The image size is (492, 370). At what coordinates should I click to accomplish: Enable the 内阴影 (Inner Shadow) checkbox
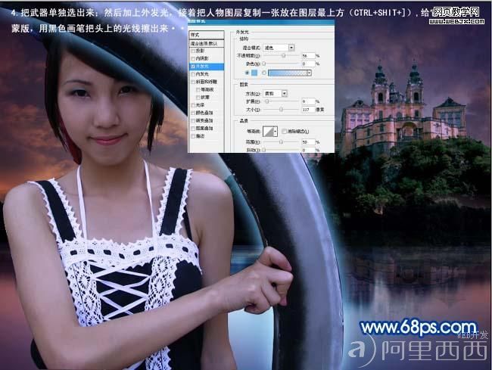[193, 58]
